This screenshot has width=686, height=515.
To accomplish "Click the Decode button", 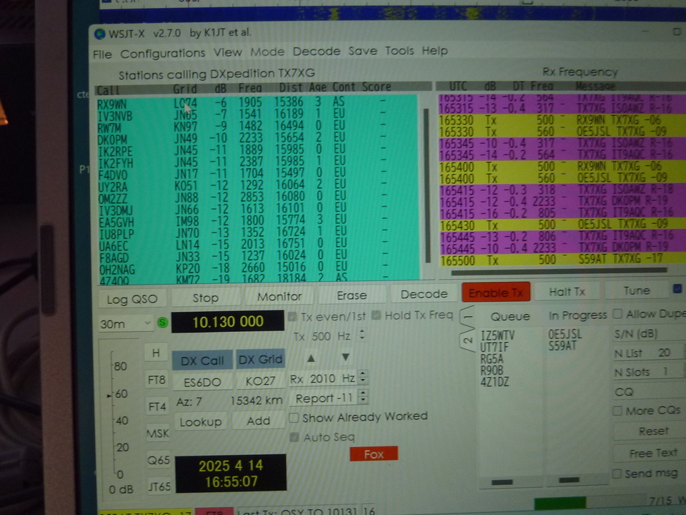I will (x=424, y=294).
